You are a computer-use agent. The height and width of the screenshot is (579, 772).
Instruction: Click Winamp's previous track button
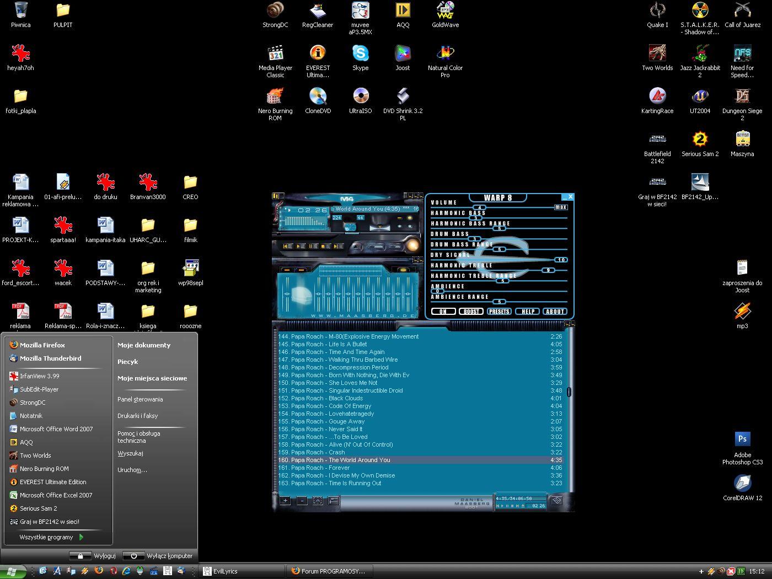(288, 246)
